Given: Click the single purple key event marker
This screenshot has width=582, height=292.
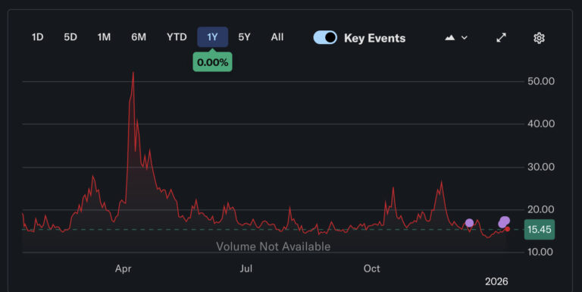Looking at the screenshot, I should [x=469, y=222].
